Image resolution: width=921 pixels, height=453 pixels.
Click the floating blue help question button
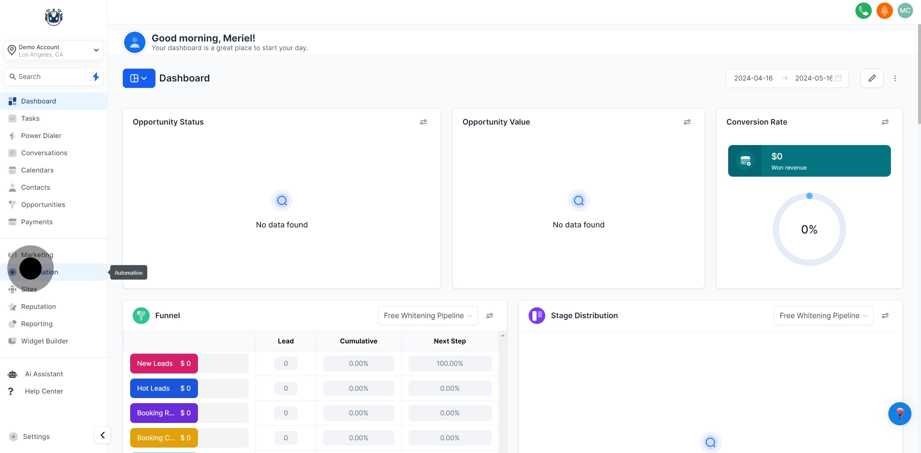click(x=899, y=414)
